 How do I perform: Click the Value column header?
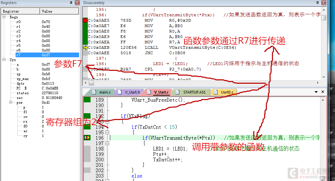click(x=59, y=11)
